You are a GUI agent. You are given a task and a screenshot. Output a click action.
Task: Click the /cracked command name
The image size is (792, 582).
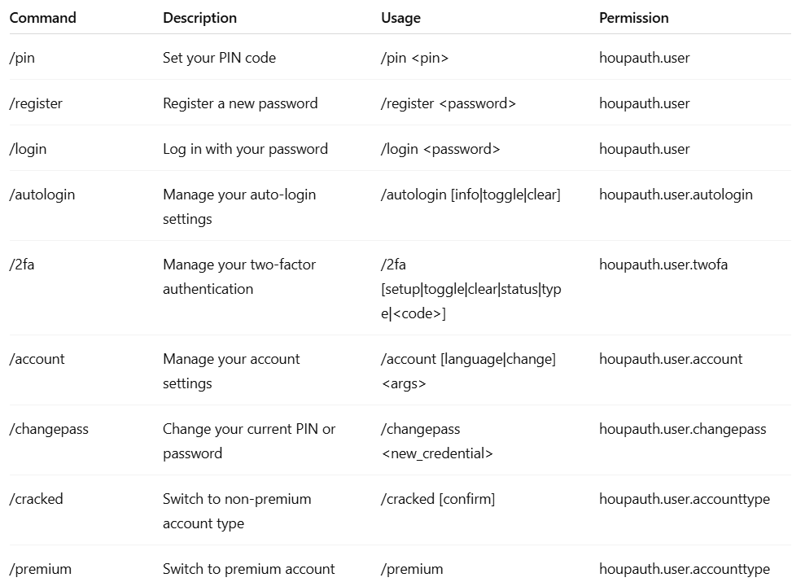click(36, 499)
